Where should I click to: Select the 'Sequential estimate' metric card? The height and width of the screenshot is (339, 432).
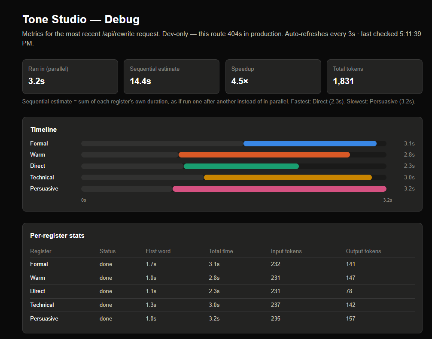(172, 76)
